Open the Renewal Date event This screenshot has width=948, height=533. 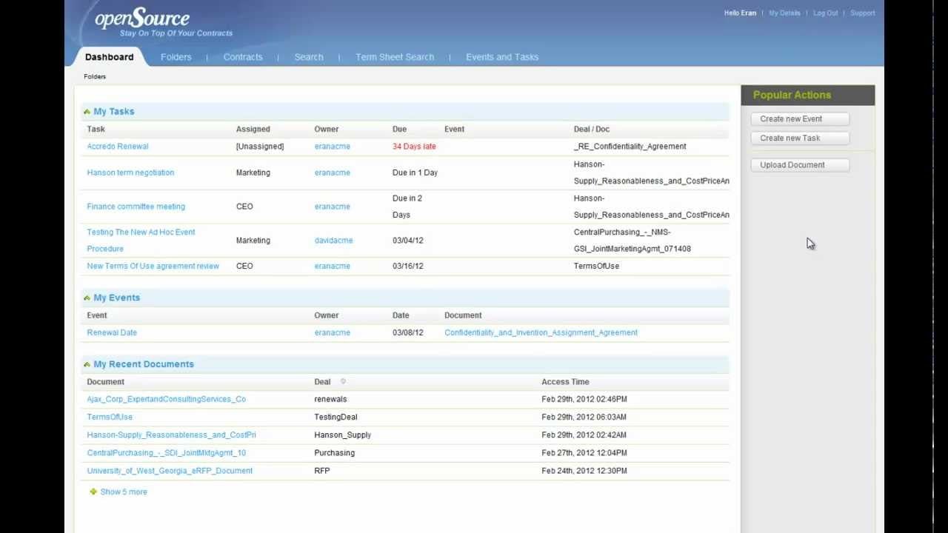pyautogui.click(x=112, y=332)
